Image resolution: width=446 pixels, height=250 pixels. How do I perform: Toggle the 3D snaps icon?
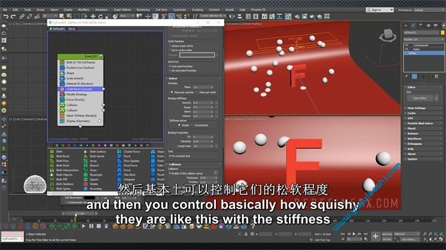tap(164, 17)
